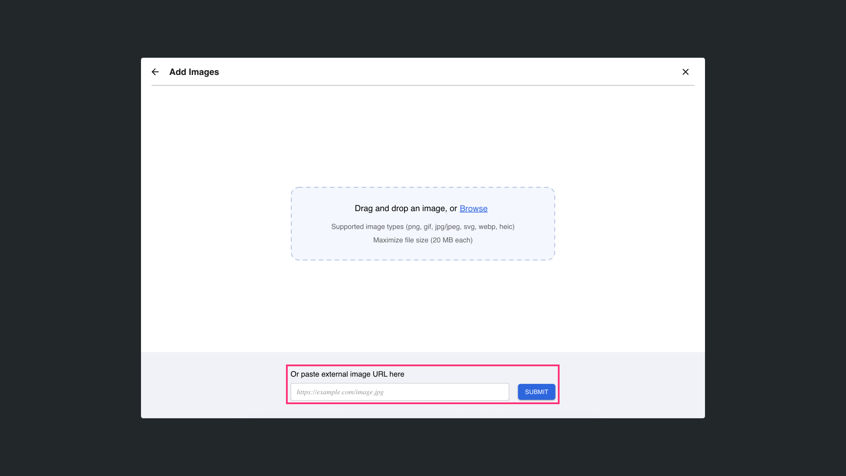Click 'Or paste external image URL here' label
The image size is (846, 476).
click(347, 374)
